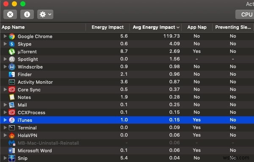Expand the Skype process group

5,44
